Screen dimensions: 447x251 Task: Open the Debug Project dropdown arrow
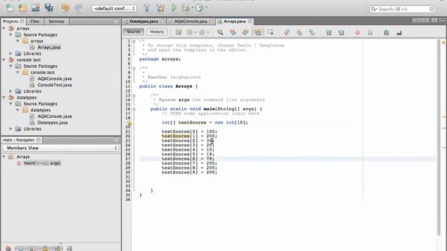(x=193, y=8)
